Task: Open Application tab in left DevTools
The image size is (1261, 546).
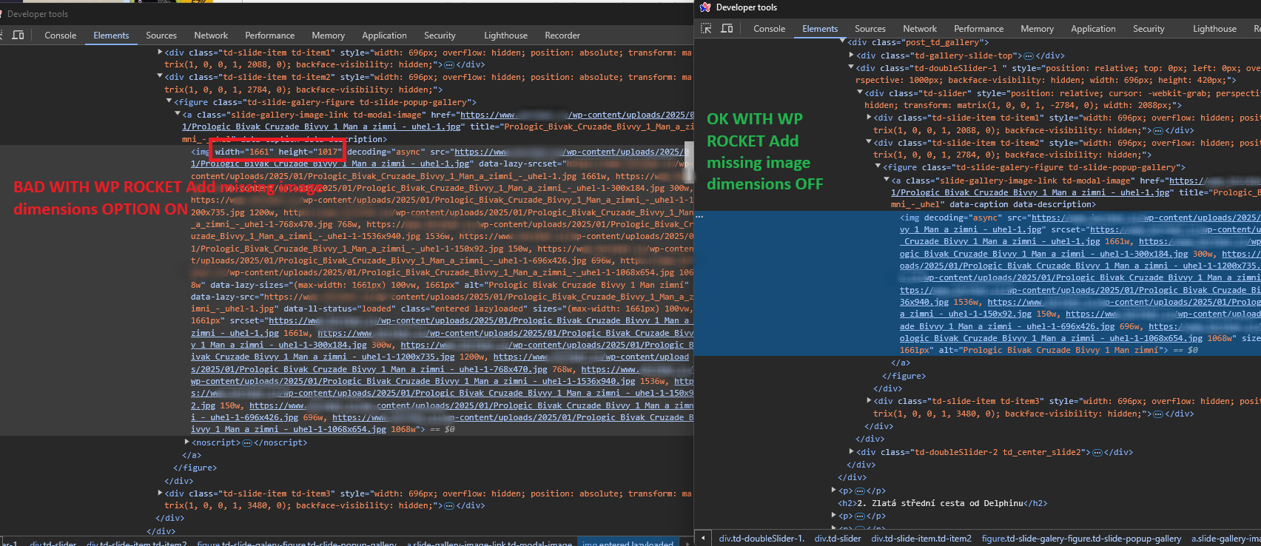Action: point(384,36)
